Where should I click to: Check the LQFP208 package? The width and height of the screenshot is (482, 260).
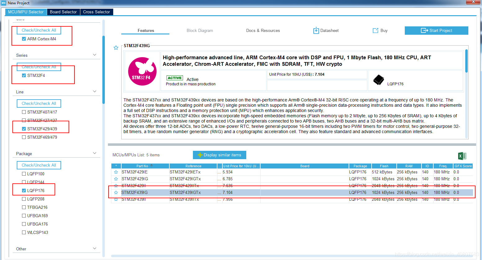click(24, 199)
